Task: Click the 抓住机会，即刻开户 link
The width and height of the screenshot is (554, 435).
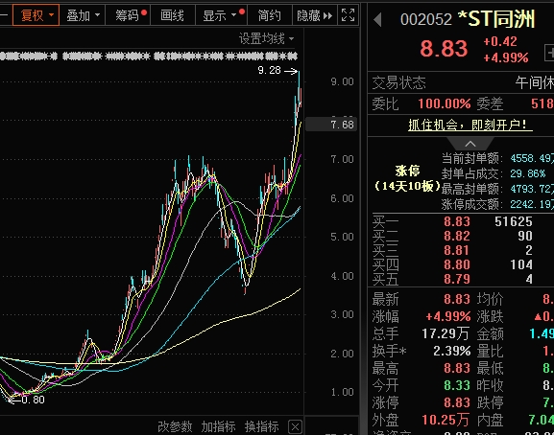Action: pos(470,125)
